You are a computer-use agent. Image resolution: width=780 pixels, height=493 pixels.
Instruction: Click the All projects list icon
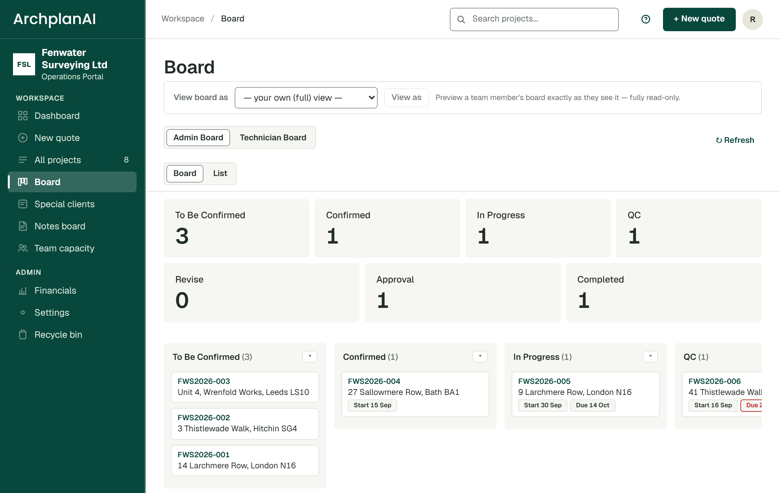tap(23, 160)
